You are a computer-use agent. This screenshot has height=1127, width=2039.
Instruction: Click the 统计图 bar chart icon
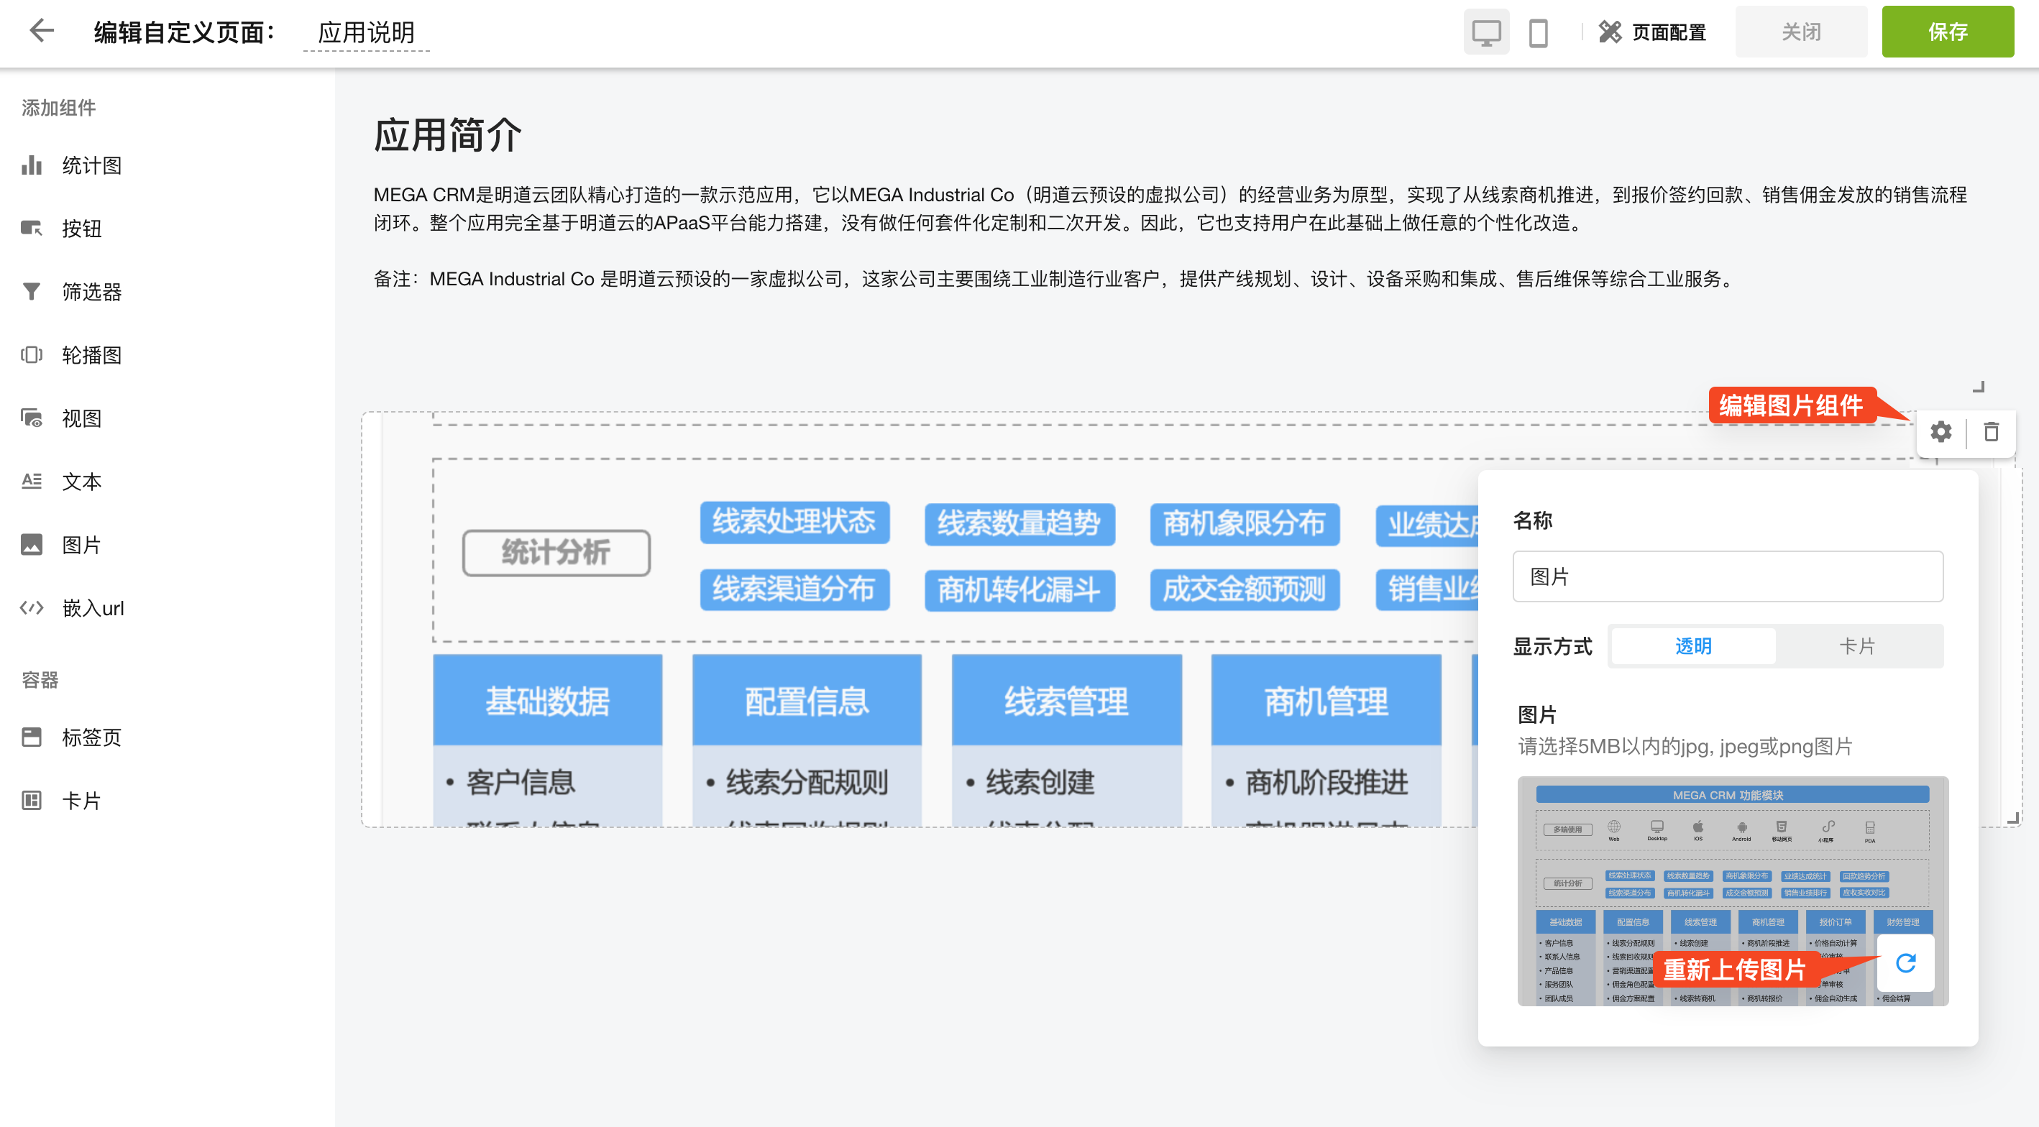point(32,165)
